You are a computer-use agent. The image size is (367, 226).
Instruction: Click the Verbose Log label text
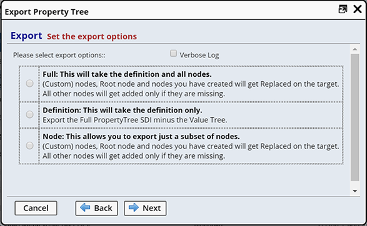click(x=199, y=55)
